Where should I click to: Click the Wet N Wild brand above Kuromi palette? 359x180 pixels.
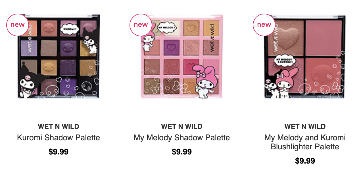(59, 126)
